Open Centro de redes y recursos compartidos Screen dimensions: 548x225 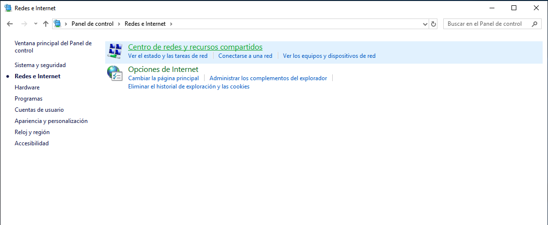click(195, 47)
